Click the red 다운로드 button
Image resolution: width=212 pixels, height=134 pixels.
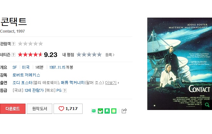point(13,109)
